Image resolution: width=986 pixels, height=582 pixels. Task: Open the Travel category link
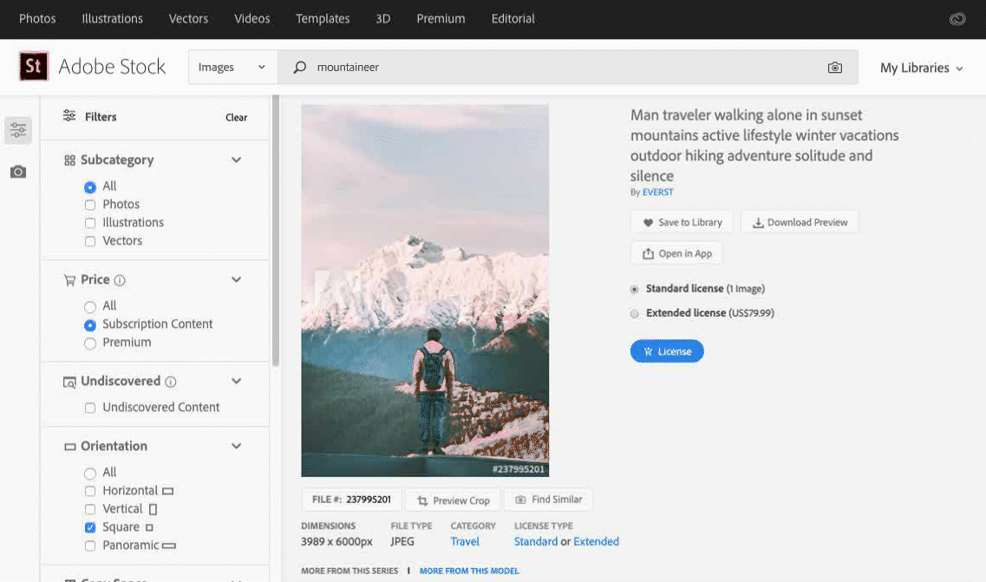click(465, 542)
